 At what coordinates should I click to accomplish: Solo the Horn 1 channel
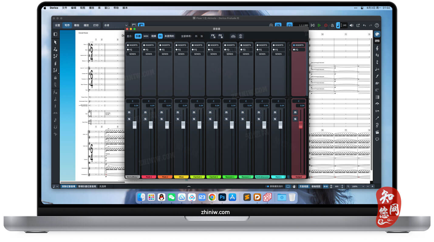coord(275,119)
